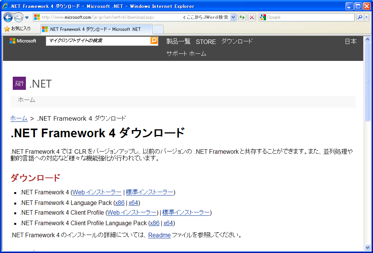373x253 pixels.
Task: Open the search provider options dropdown
Action: 366,17
